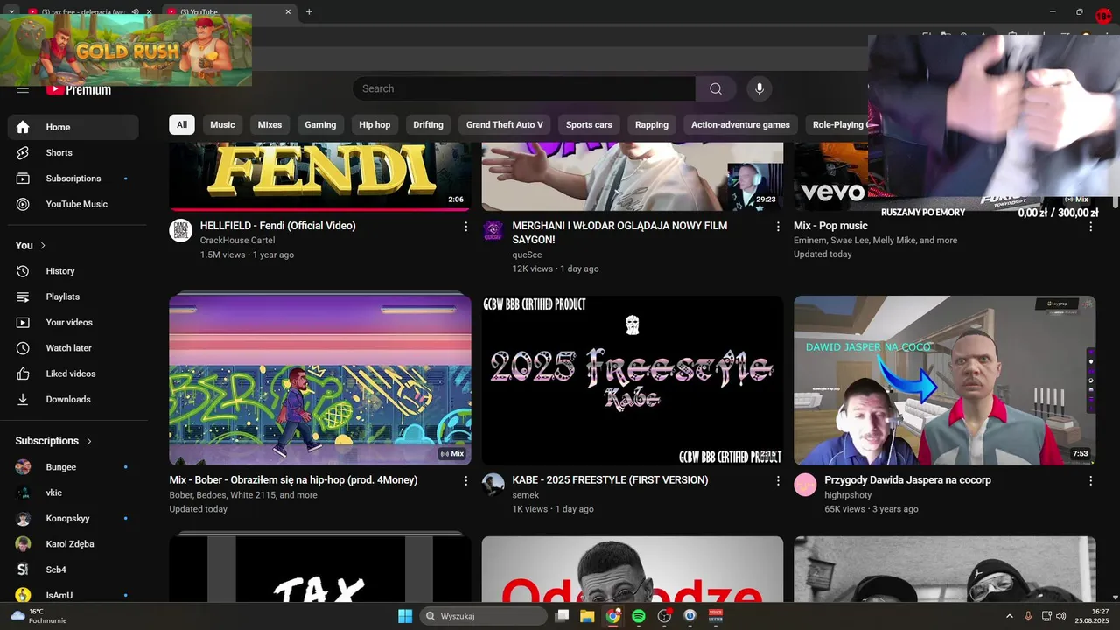1120x630 pixels.
Task: Open Voicemeeter from the taskbar
Action: click(x=715, y=616)
